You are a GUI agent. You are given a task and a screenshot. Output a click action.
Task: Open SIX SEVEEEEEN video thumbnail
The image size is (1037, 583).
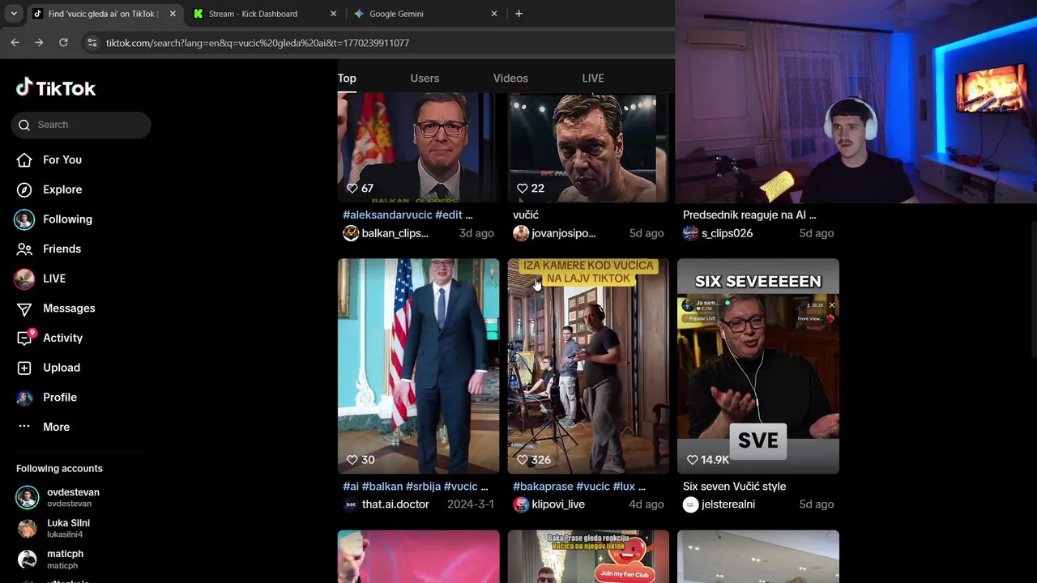(758, 366)
